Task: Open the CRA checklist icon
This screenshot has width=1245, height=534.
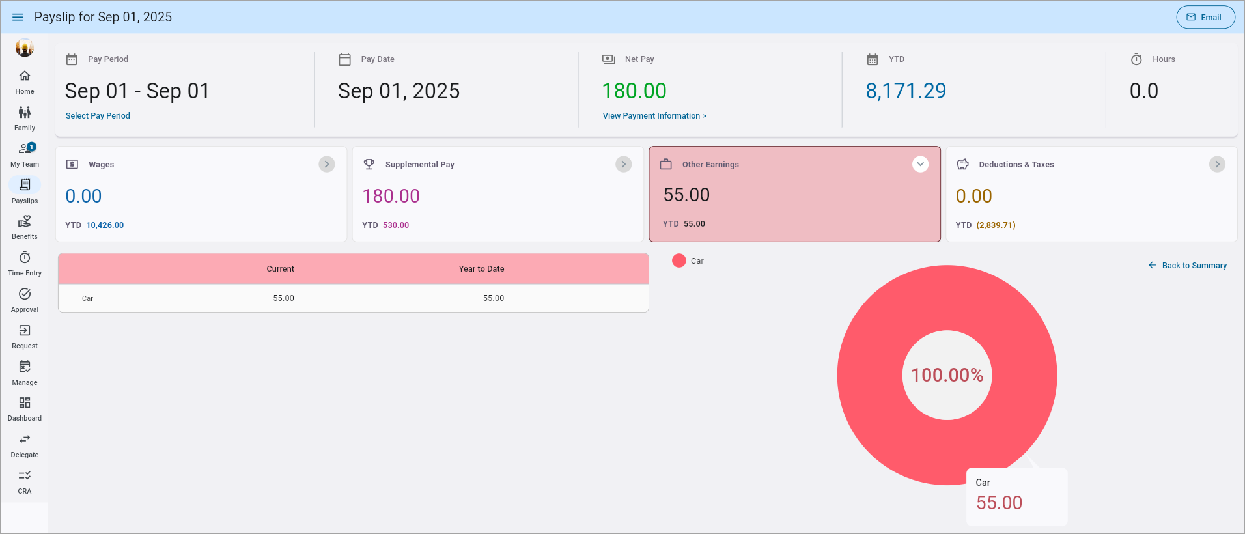Action: (25, 476)
